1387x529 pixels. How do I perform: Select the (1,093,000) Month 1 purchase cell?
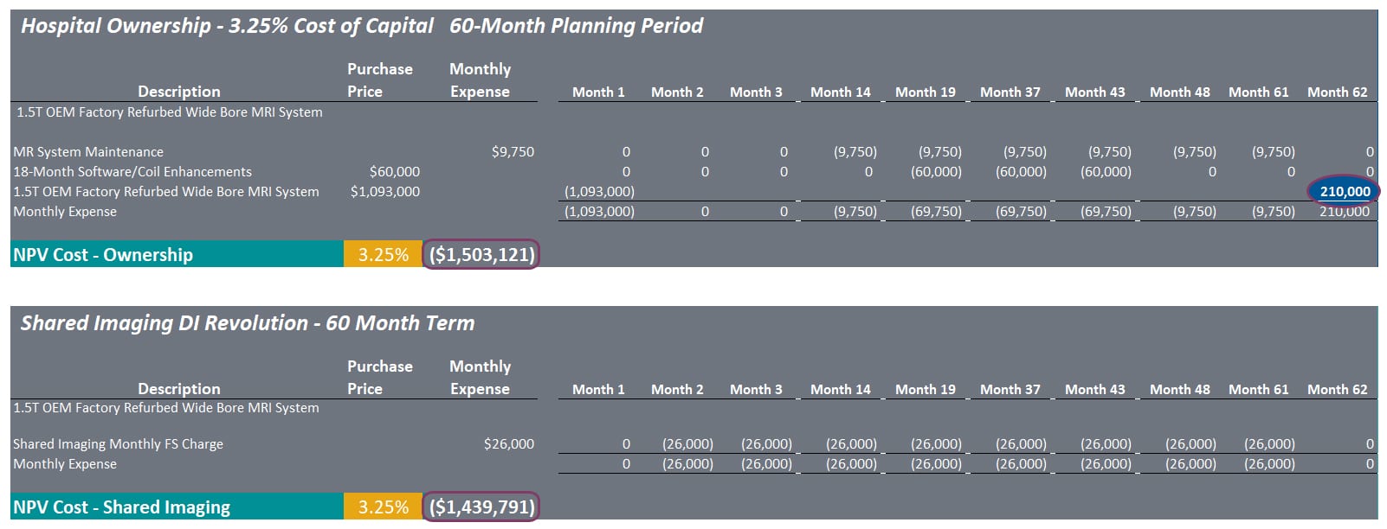[x=599, y=191]
